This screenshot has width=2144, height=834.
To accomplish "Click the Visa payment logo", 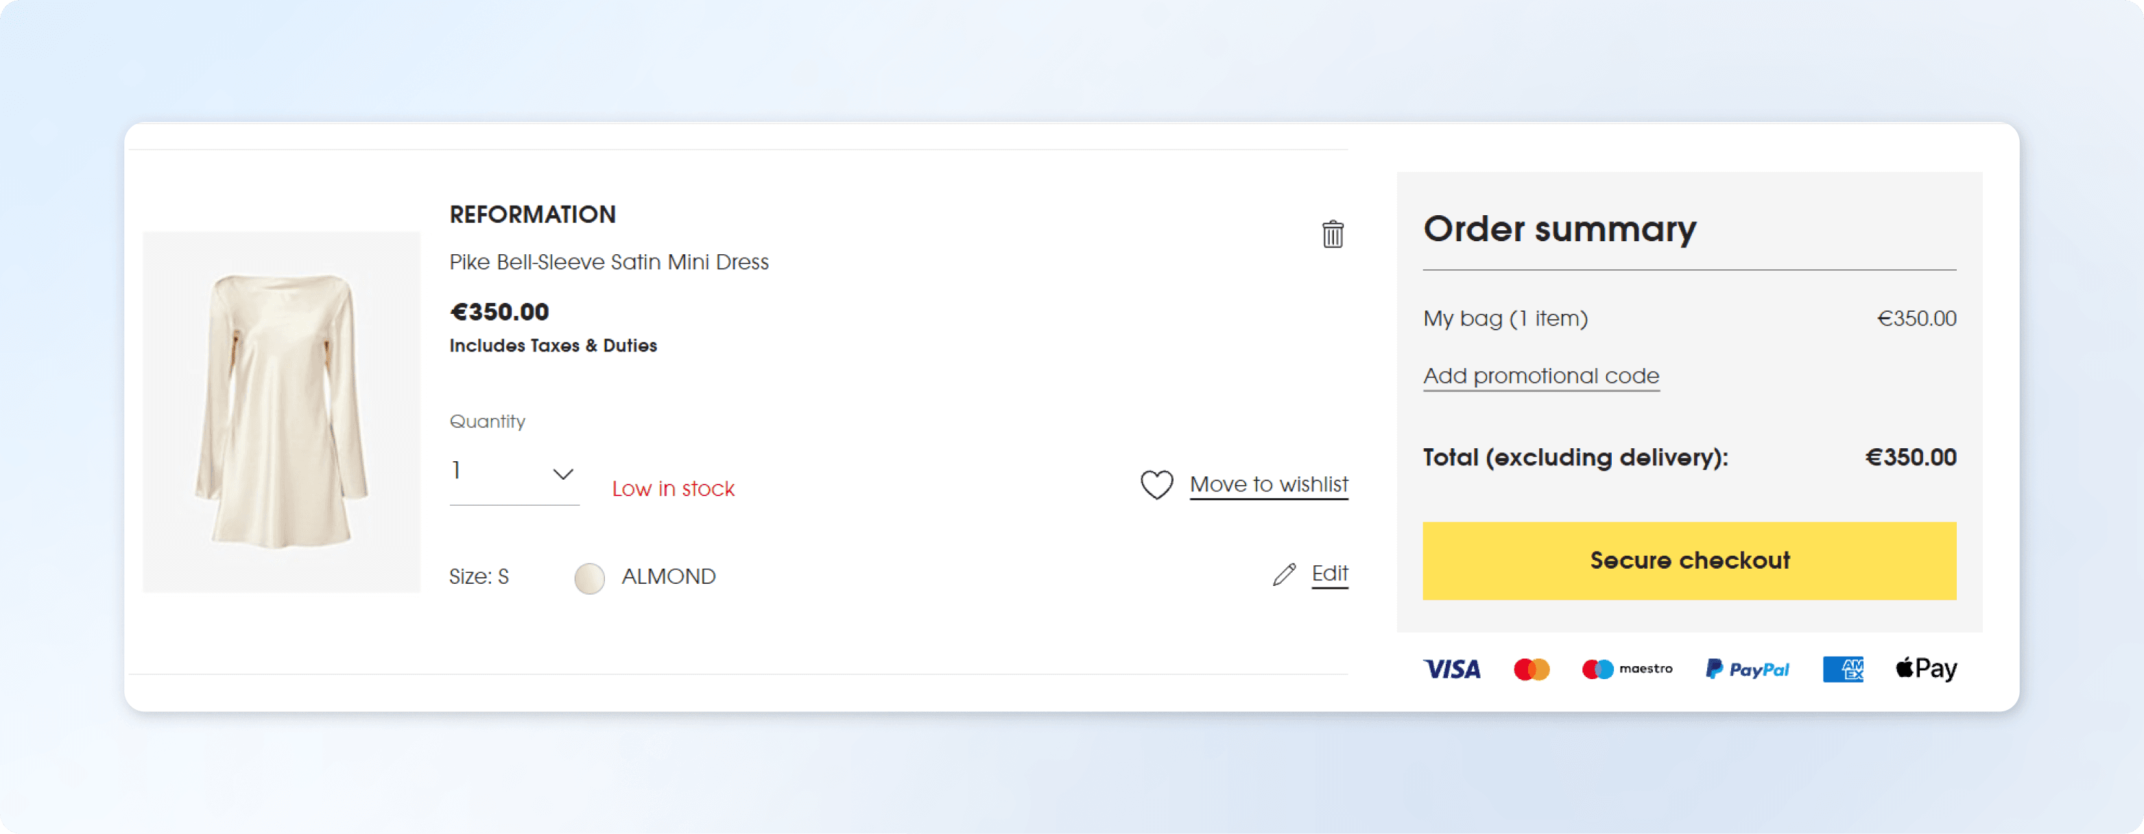I will (1451, 670).
